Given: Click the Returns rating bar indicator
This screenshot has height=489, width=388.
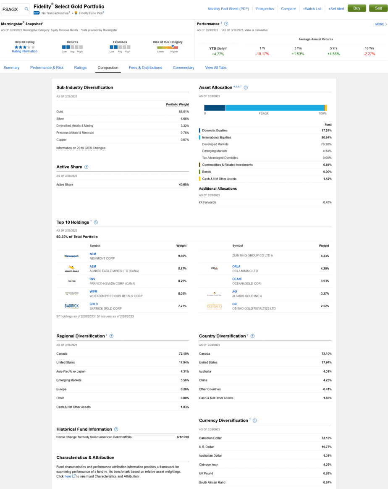Looking at the screenshot, I should [x=72, y=47].
